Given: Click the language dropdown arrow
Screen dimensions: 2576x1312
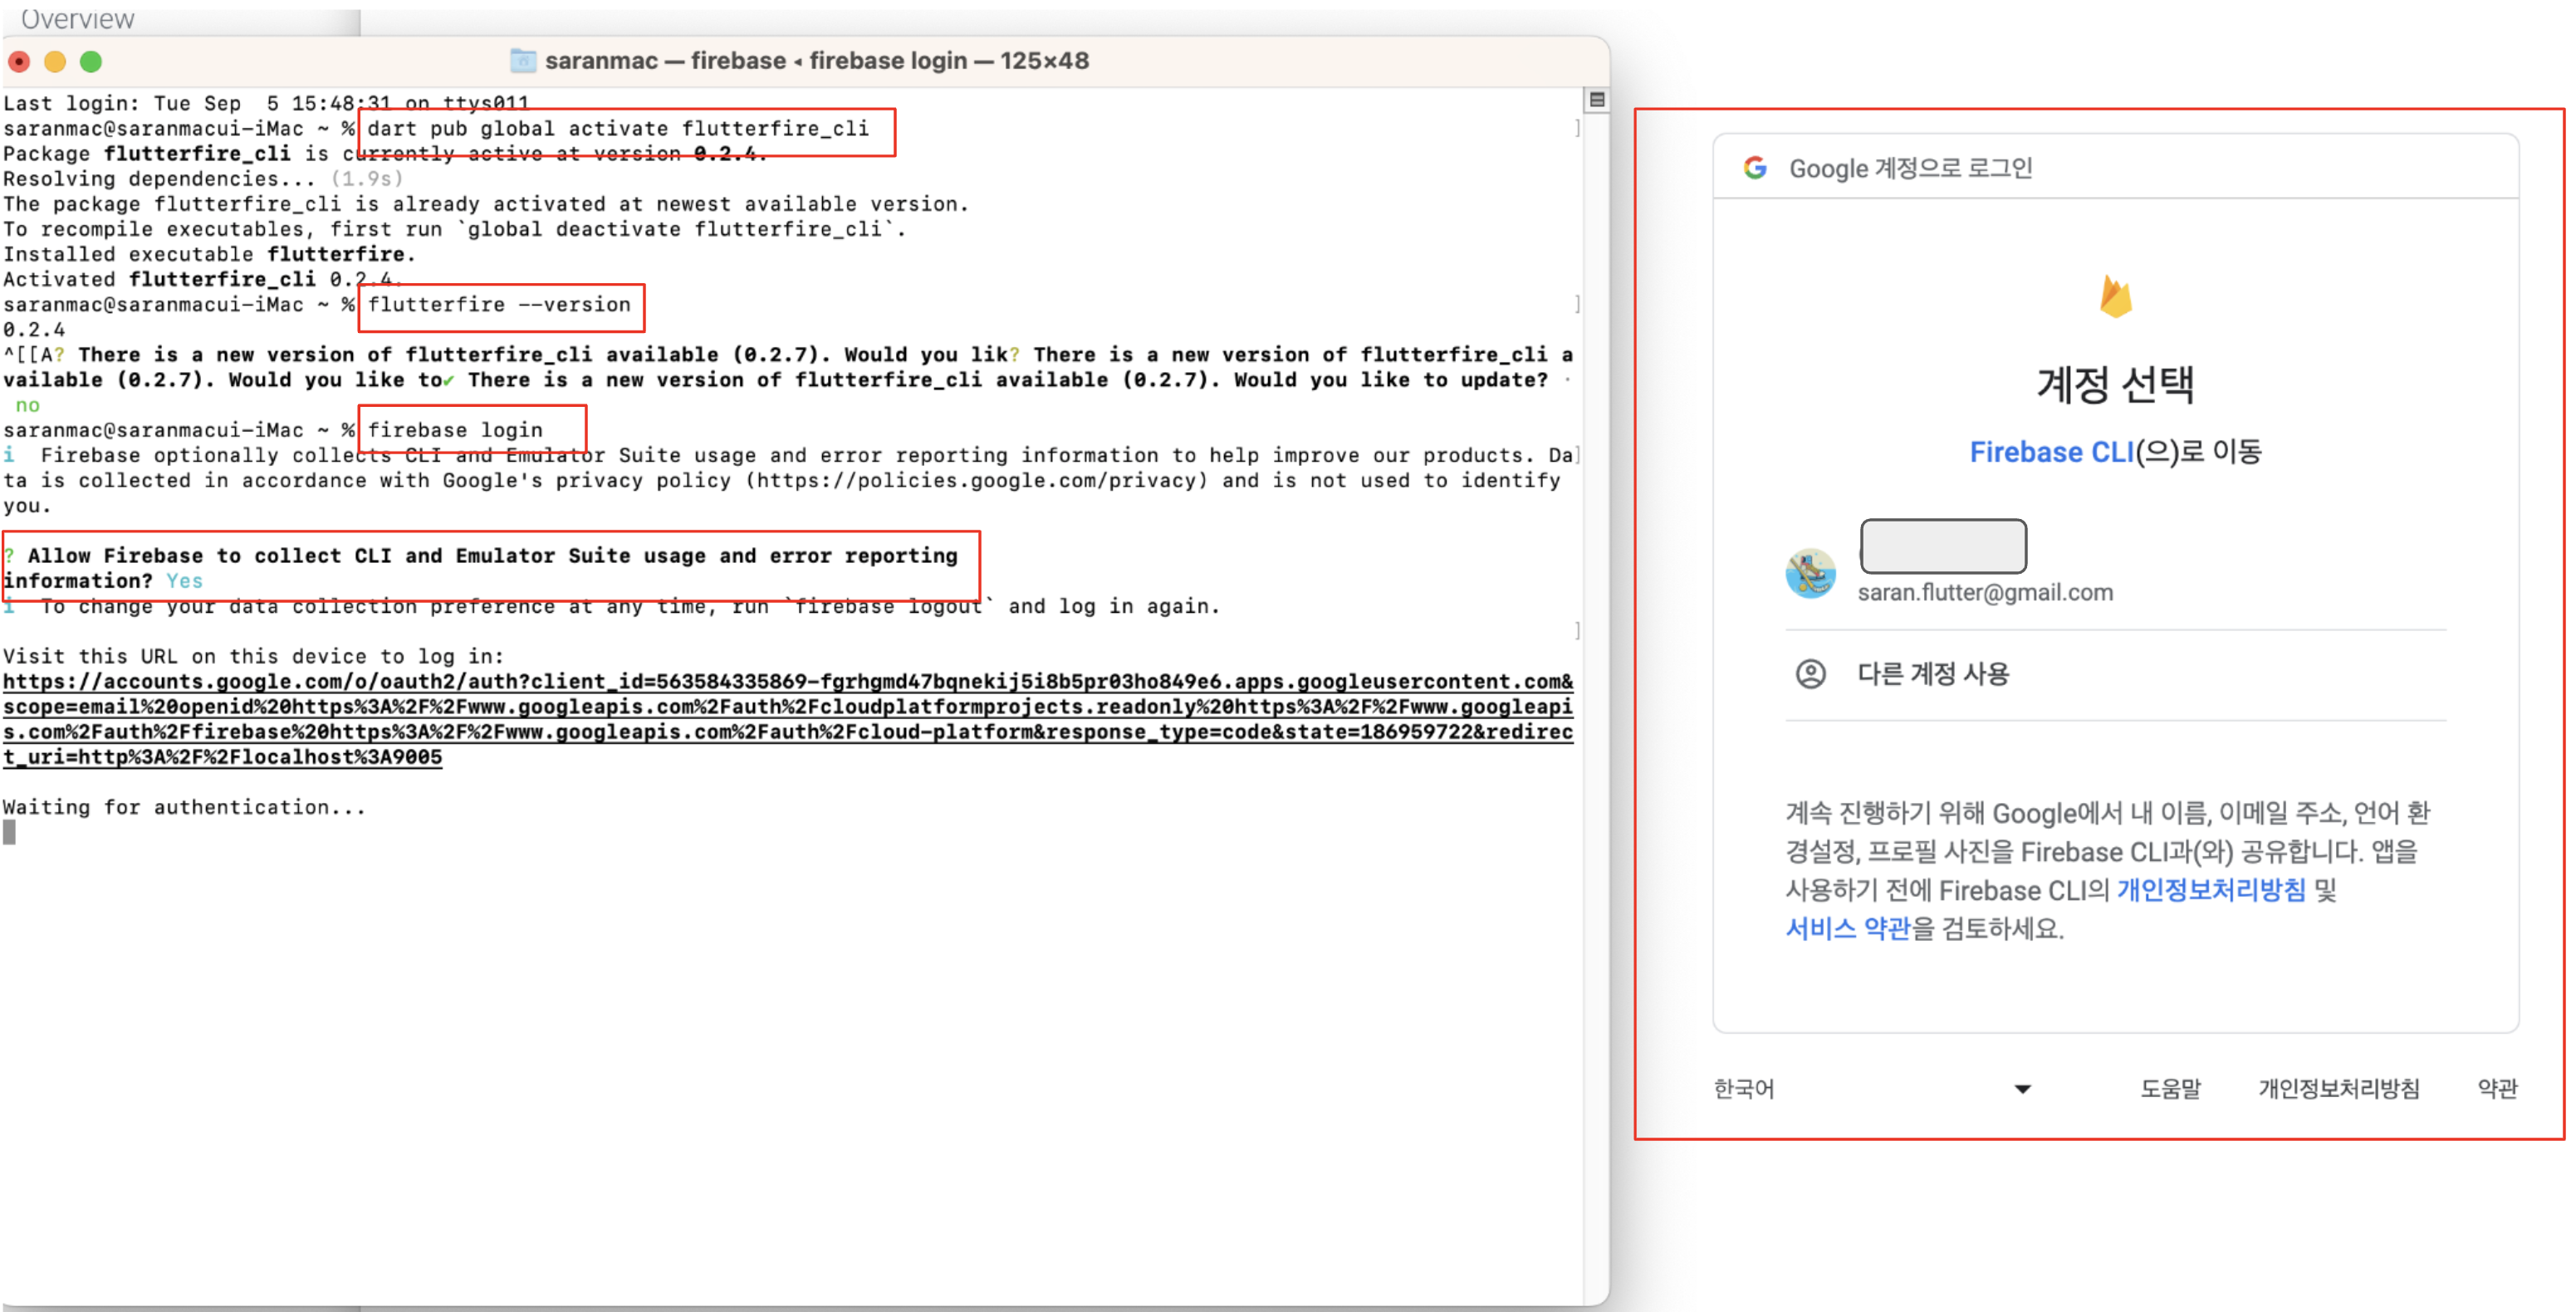Looking at the screenshot, I should point(2022,1089).
